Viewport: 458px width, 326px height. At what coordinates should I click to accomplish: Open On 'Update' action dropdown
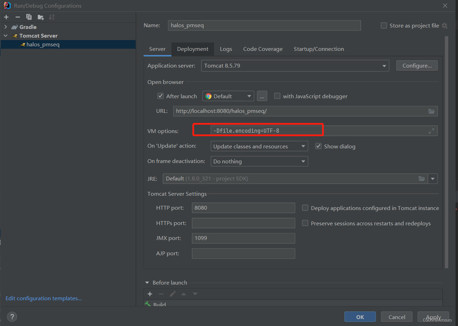coord(259,146)
